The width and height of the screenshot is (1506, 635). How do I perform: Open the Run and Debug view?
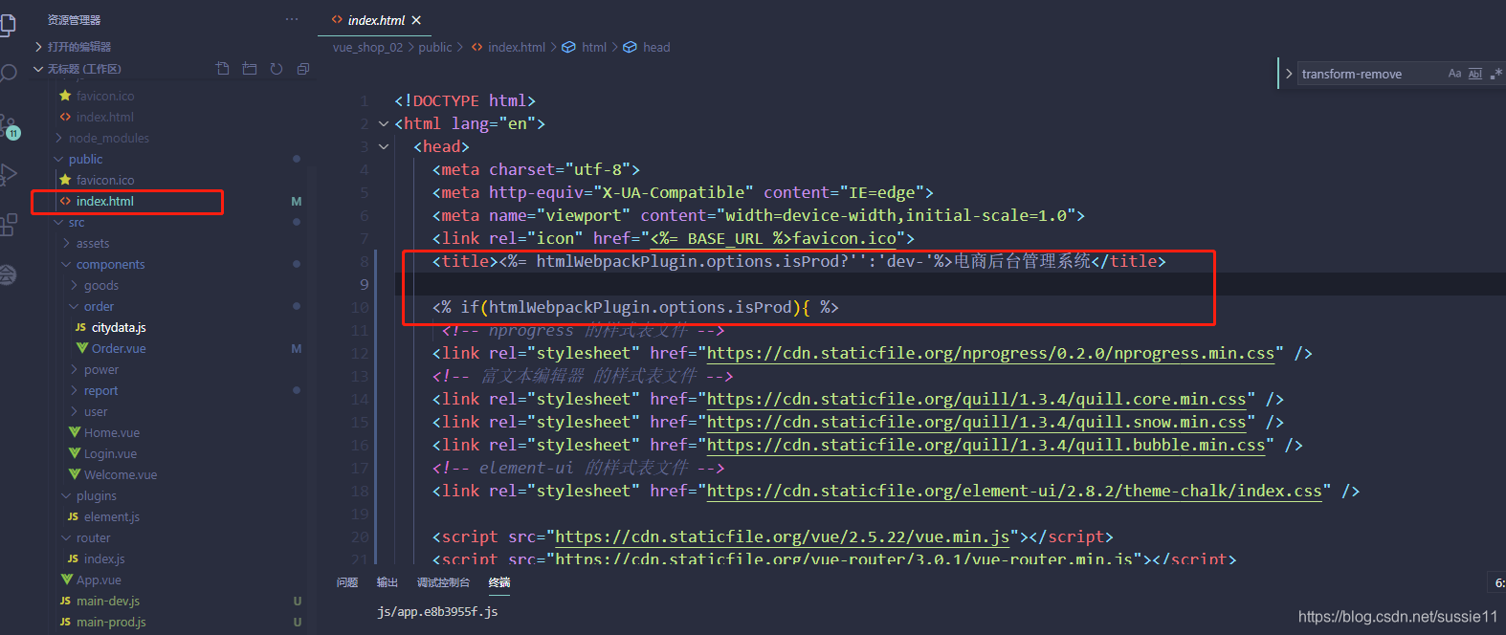click(x=8, y=174)
